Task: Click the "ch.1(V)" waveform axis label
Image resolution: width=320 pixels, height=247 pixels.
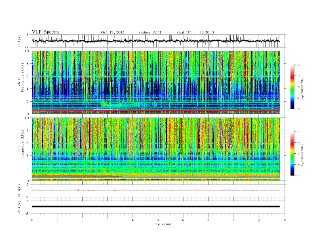Action: [x=19, y=41]
